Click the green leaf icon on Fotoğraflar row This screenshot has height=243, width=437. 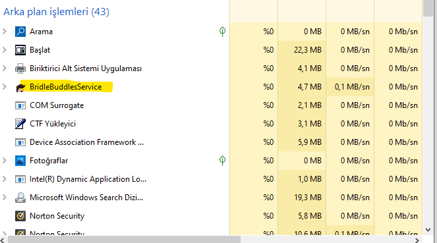222,161
